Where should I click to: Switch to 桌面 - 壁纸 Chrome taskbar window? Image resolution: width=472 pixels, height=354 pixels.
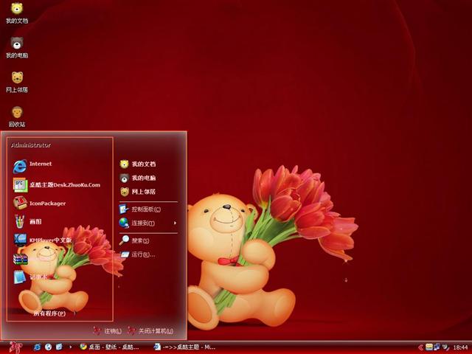tap(110, 347)
